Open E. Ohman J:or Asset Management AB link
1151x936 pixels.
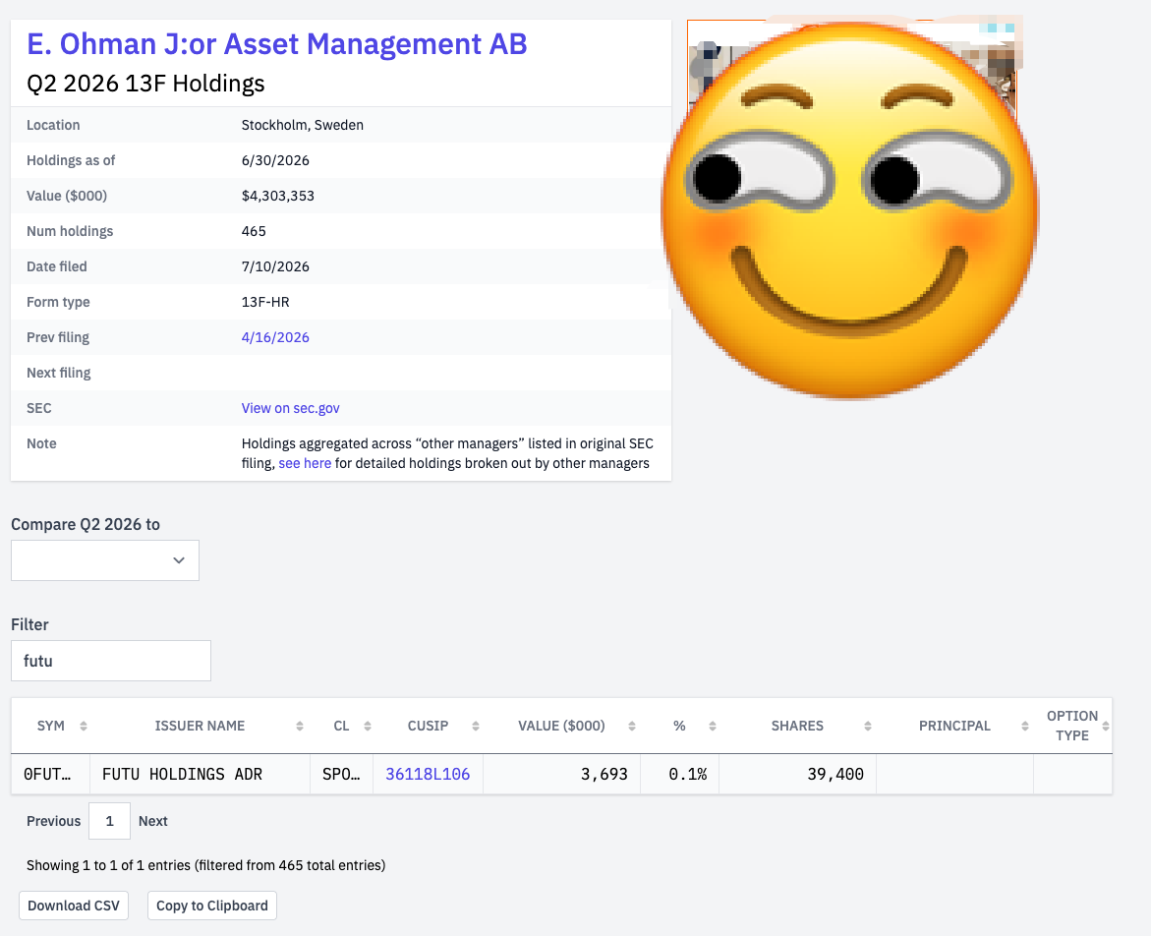click(x=277, y=44)
